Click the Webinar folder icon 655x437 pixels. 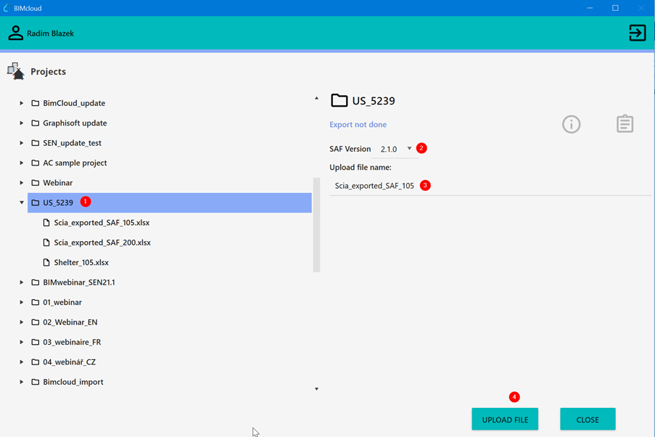tap(36, 183)
